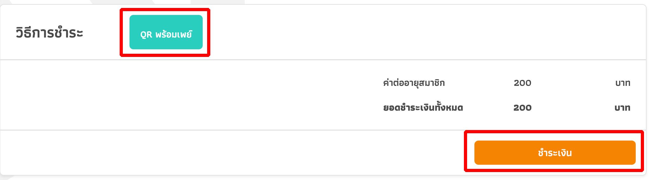Image resolution: width=651 pixels, height=180 pixels.
Task: Click the 200 amount beside ค่าต่ออายุสมาชิก
Action: (x=522, y=83)
